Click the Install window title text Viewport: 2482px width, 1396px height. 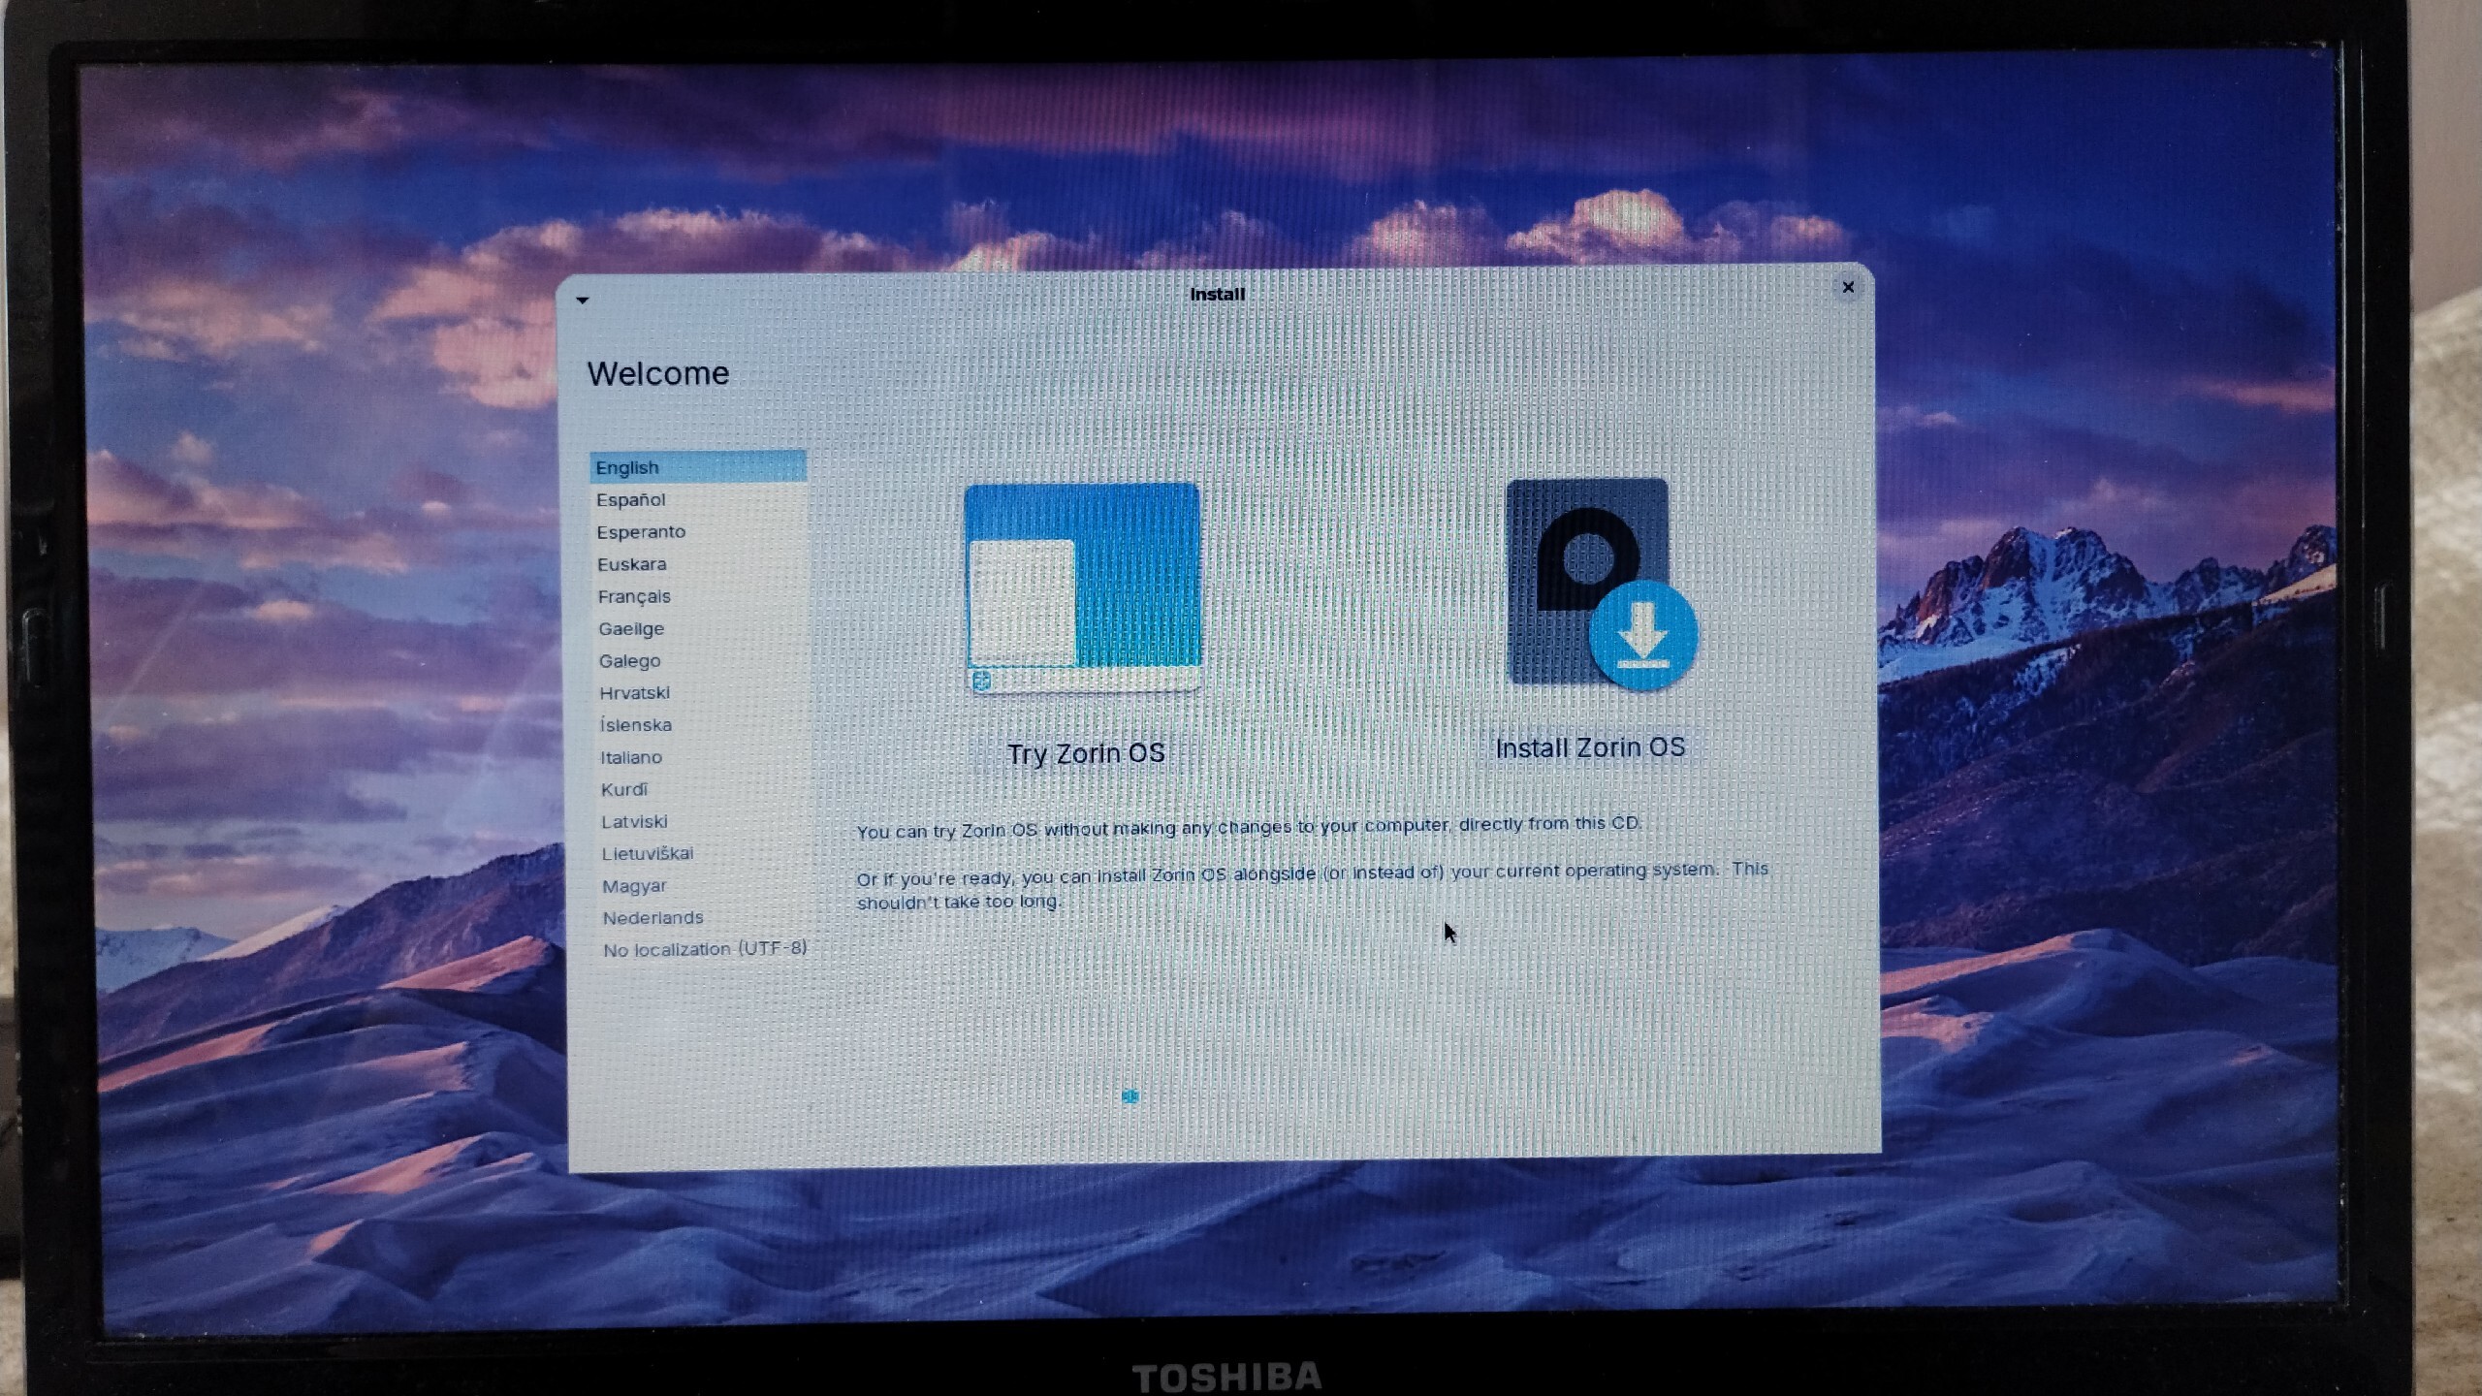pos(1218,294)
